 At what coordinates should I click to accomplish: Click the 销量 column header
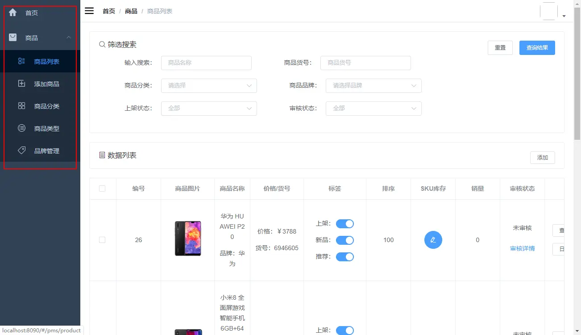pyautogui.click(x=477, y=188)
